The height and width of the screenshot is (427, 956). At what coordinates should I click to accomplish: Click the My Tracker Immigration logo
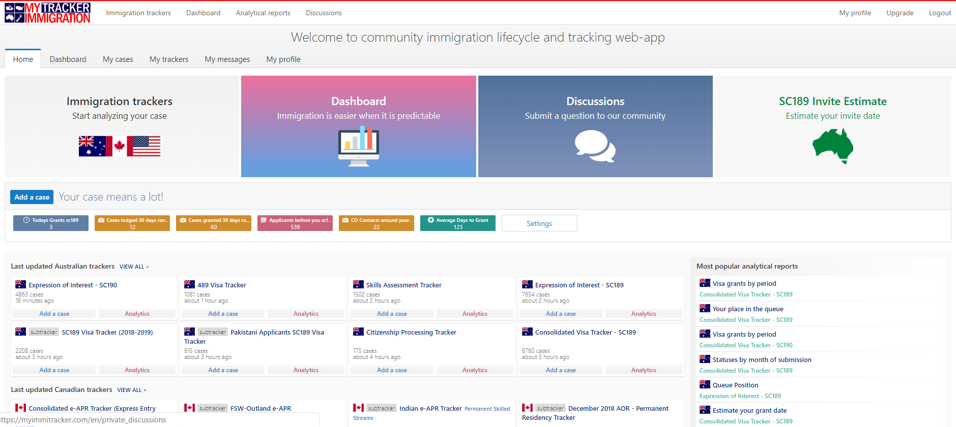[x=47, y=13]
